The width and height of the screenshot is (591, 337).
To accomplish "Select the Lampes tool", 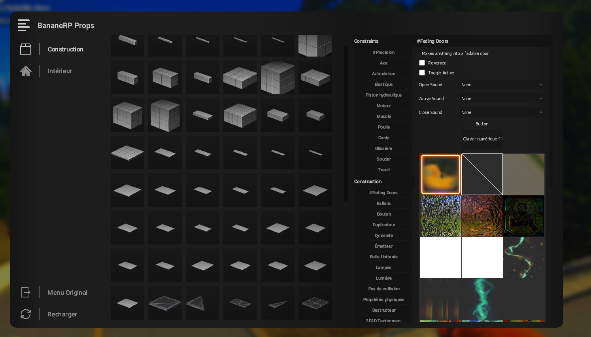I will (x=383, y=267).
